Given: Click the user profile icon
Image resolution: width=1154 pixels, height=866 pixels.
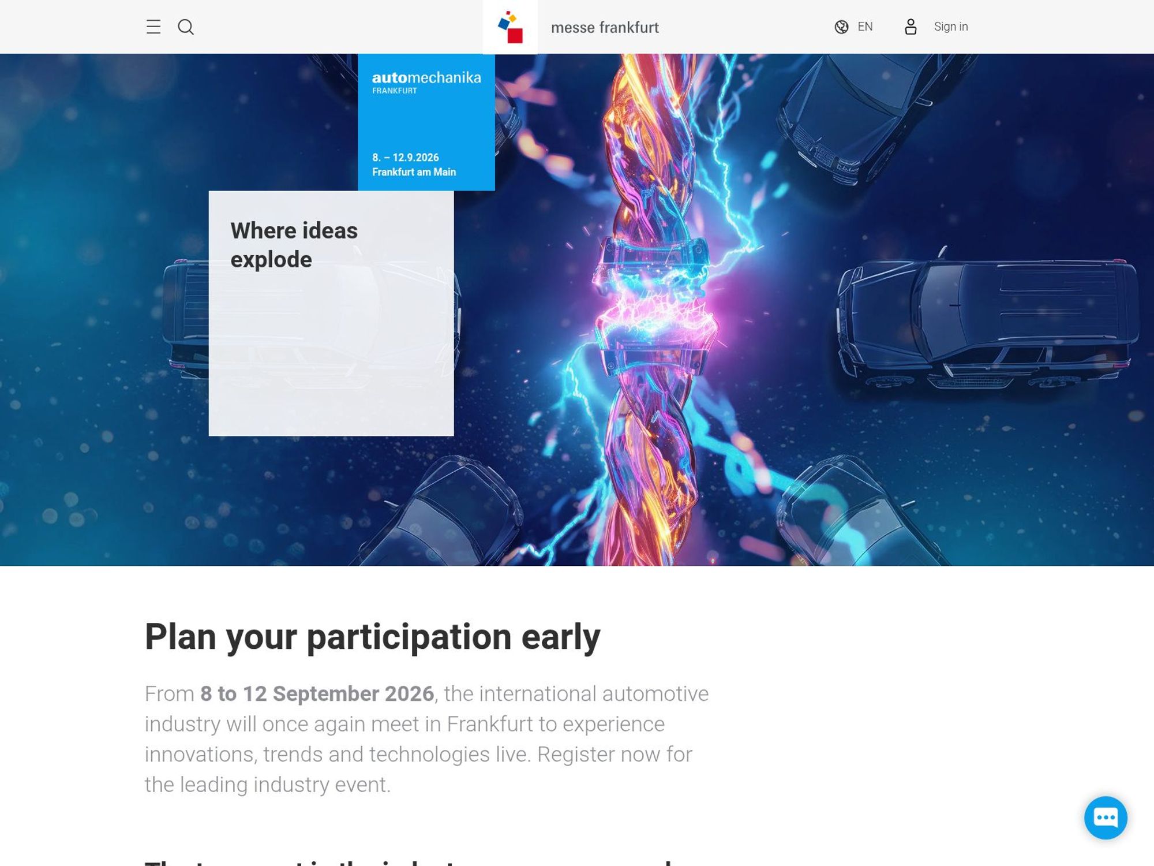Looking at the screenshot, I should click(x=911, y=27).
